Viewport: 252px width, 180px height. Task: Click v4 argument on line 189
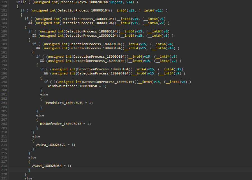[170, 44]
